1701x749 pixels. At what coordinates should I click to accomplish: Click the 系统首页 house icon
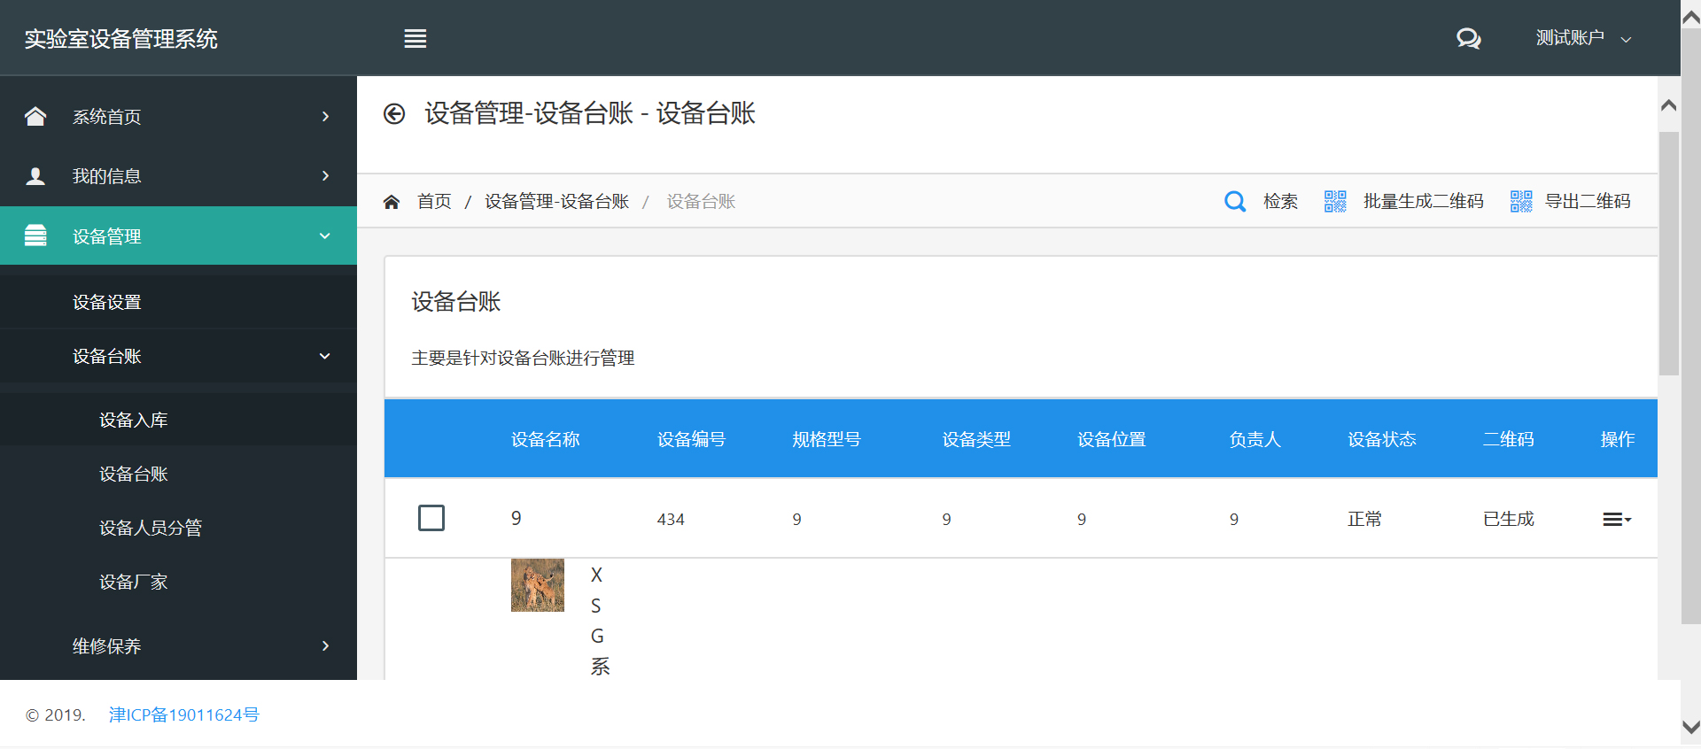click(x=35, y=117)
